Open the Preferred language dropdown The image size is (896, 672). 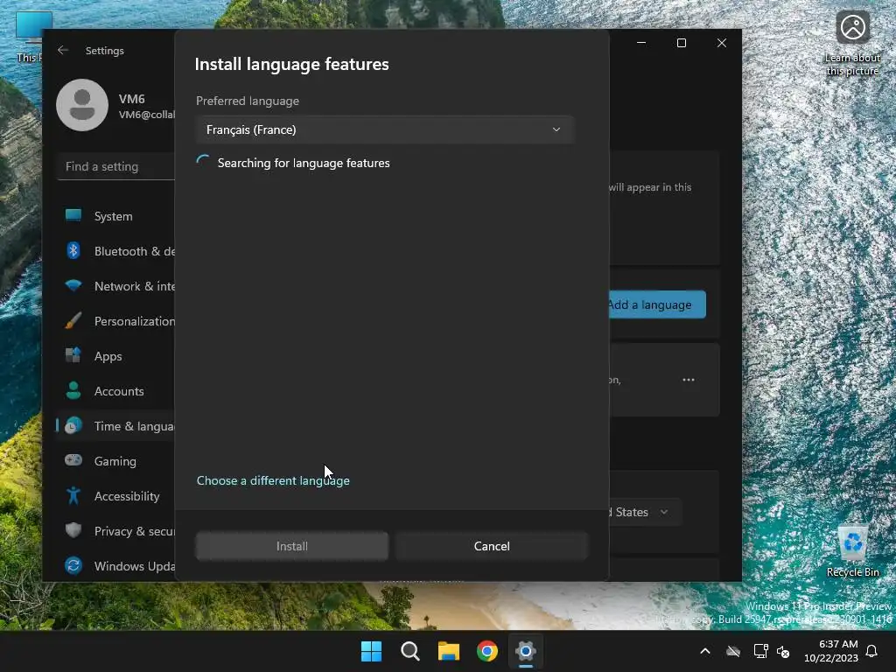384,129
